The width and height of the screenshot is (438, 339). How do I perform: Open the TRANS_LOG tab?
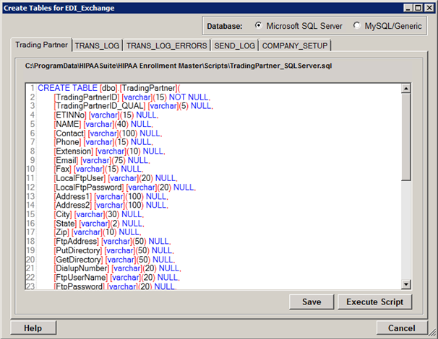coord(97,45)
